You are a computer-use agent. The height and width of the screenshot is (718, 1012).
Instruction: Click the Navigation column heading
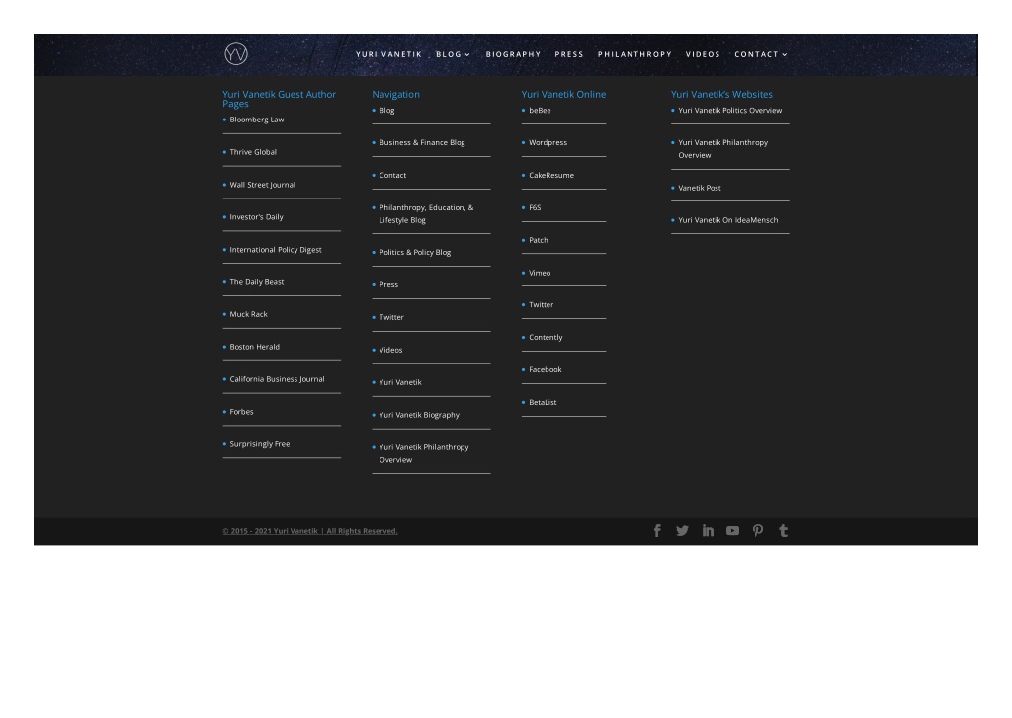click(x=395, y=94)
